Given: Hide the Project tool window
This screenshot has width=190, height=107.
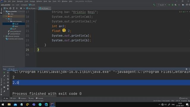Looking at the screenshot, I should point(24,8).
